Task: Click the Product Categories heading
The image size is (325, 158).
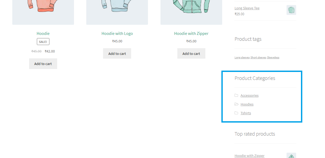Action: (255, 78)
